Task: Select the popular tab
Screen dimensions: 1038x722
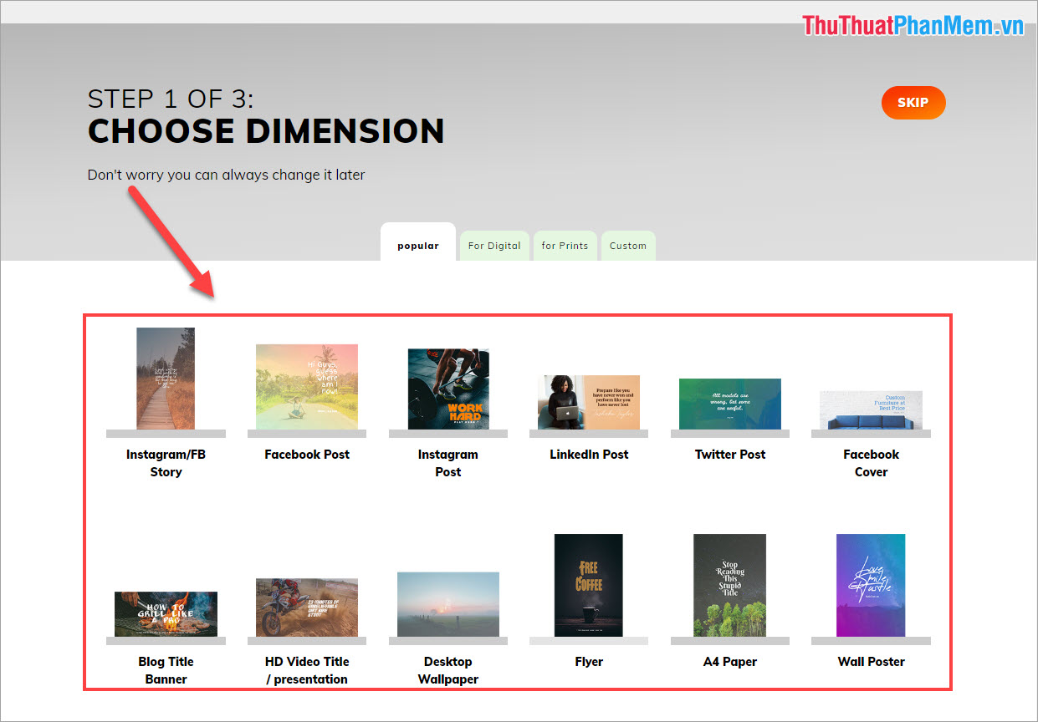Action: 417,246
